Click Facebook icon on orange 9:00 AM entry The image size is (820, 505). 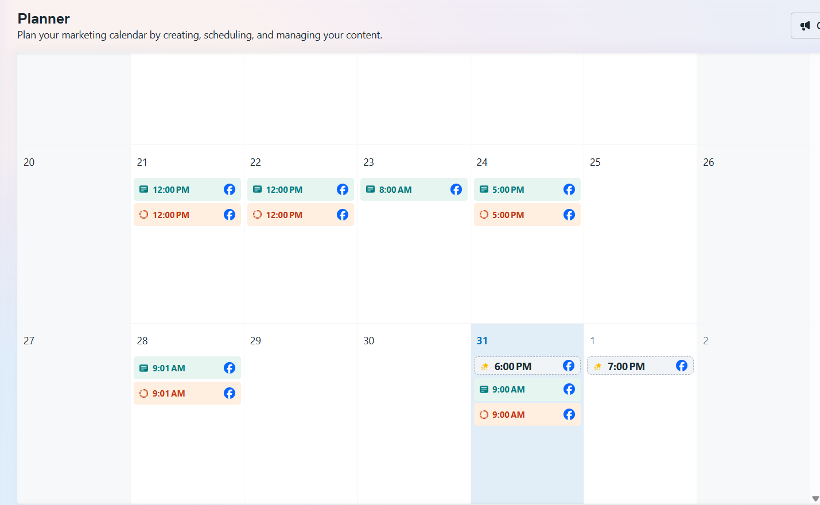pos(569,414)
